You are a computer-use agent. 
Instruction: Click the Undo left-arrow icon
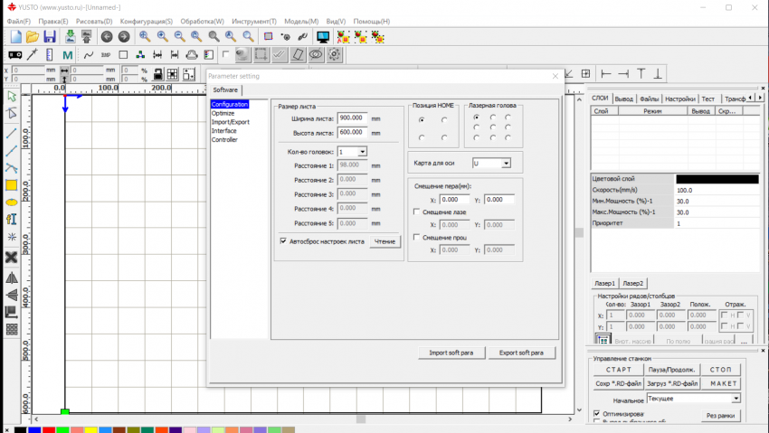click(x=106, y=37)
